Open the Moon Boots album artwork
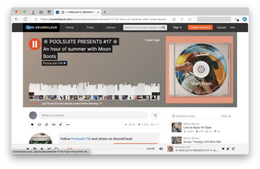 click(199, 69)
